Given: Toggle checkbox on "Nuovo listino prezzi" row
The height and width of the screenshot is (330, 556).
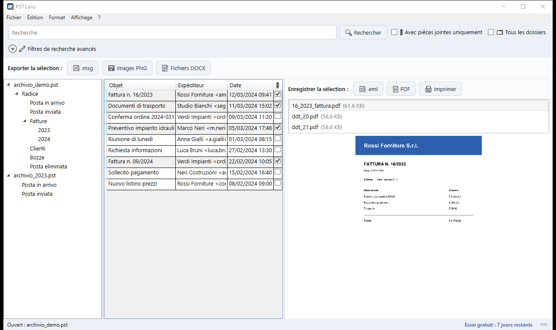Looking at the screenshot, I should [x=278, y=183].
